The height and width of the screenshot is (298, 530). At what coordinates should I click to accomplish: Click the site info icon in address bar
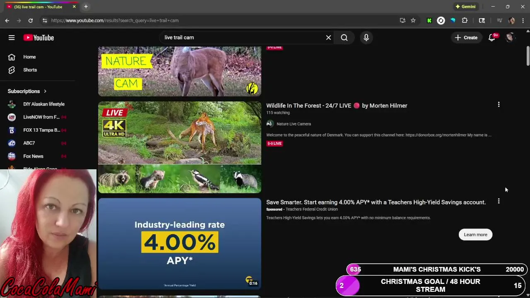[45, 20]
